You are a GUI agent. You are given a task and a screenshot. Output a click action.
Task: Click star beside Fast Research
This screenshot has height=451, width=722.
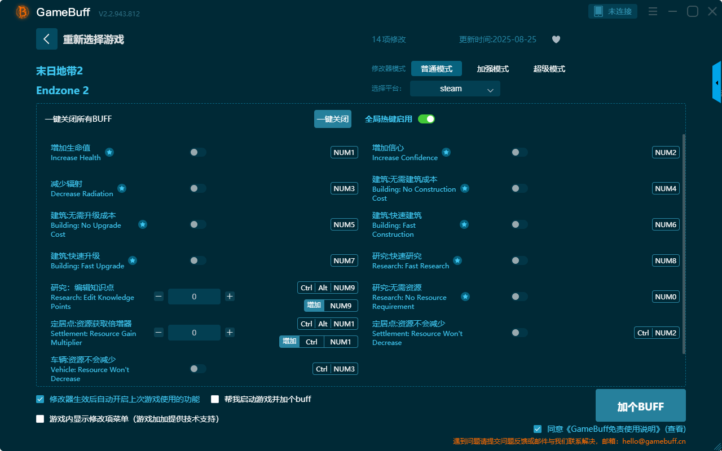(x=457, y=260)
